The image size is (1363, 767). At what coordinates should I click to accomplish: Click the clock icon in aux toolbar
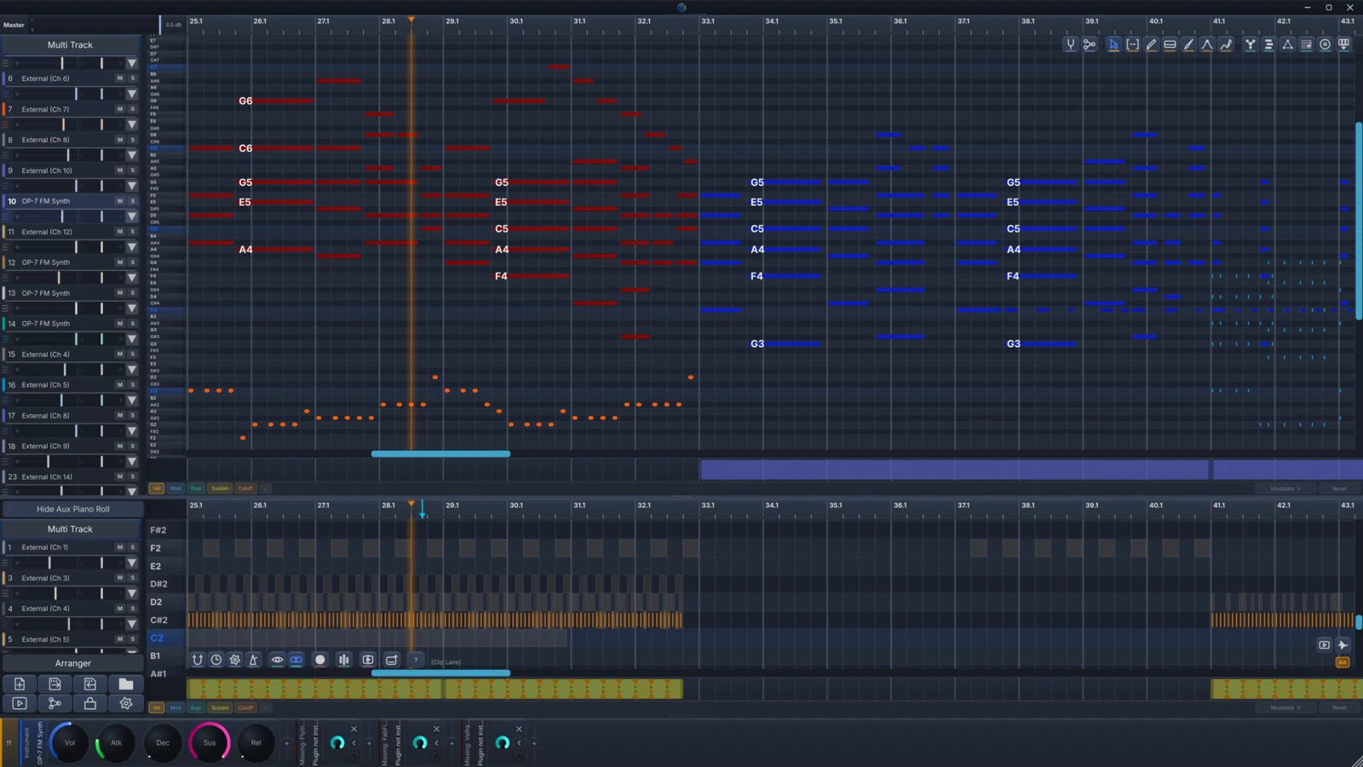(x=216, y=660)
